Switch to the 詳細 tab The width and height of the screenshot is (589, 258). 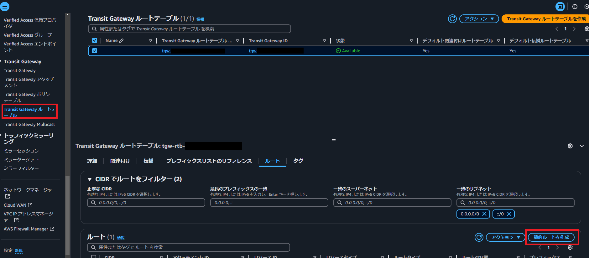[x=92, y=161]
